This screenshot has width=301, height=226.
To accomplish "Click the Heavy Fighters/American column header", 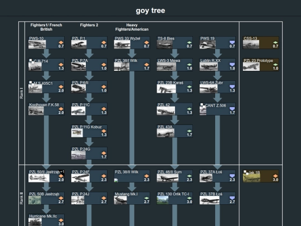I will (132, 27).
